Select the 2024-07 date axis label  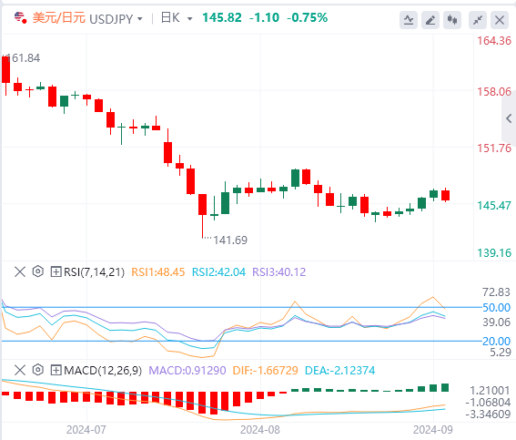coord(86,430)
